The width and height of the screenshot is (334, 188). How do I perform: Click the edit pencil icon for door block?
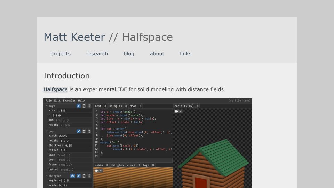(78, 131)
